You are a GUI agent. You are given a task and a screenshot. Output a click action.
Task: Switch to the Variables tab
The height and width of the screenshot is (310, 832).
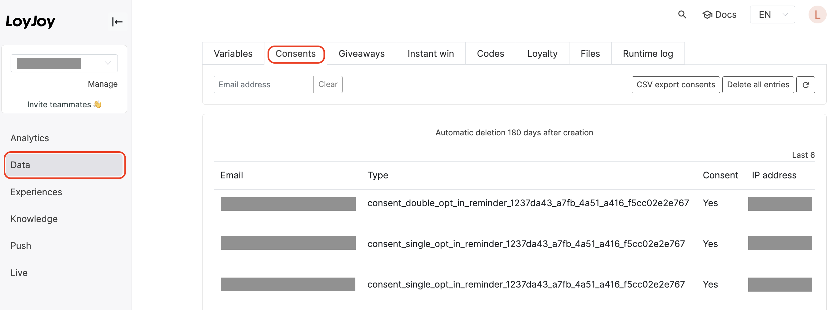233,54
